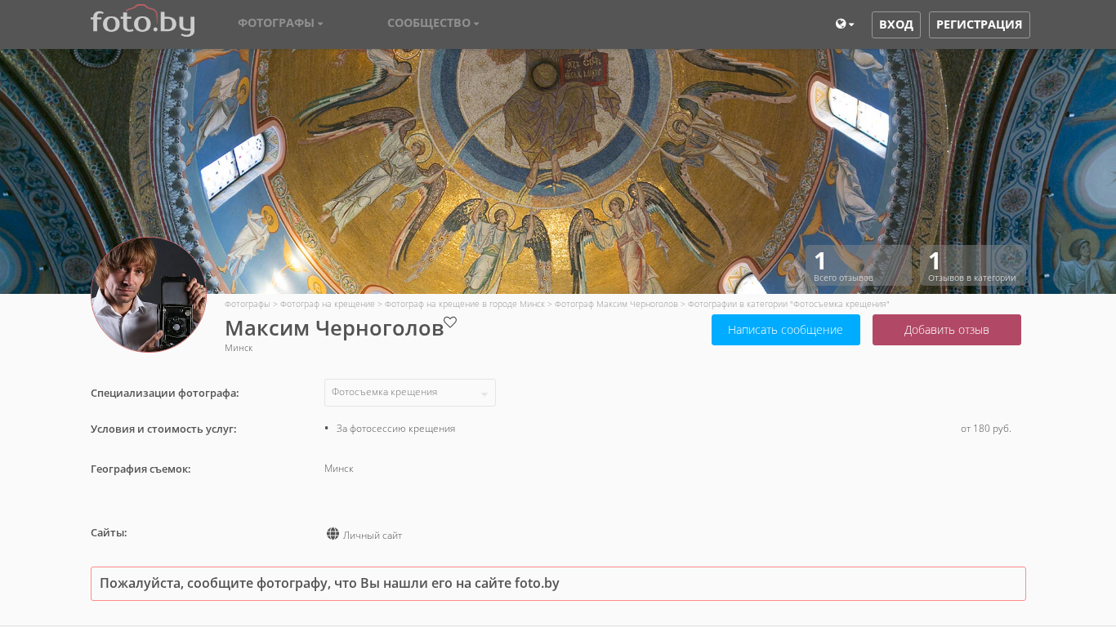Click the от 180 руб. price
This screenshot has height=627, width=1116.
pyautogui.click(x=986, y=429)
